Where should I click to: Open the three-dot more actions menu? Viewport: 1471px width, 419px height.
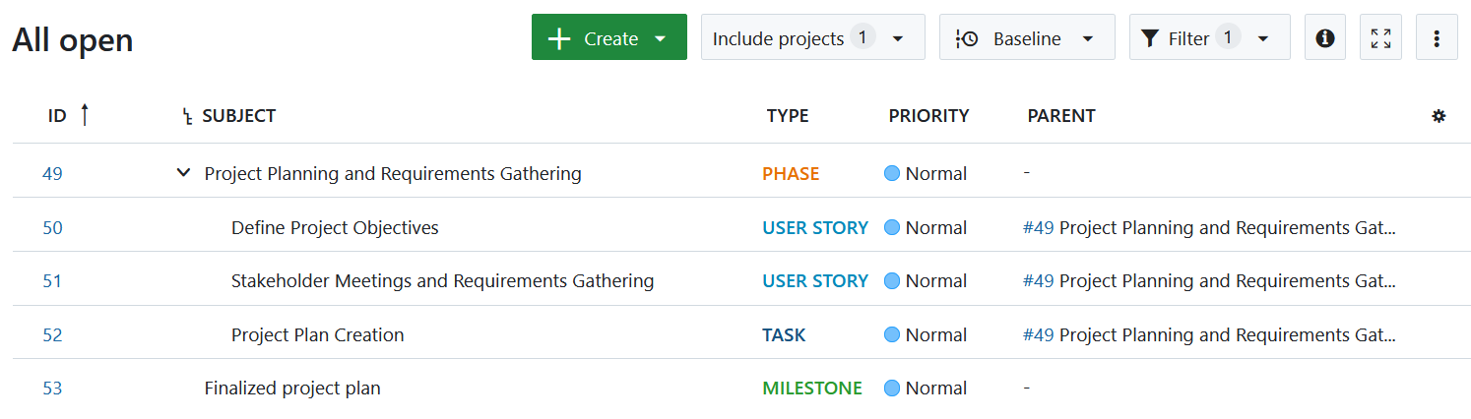1437,38
